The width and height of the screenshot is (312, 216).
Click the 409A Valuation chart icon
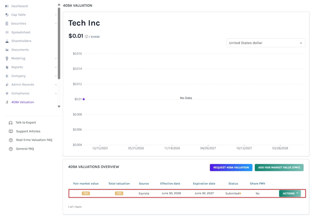(x=7, y=102)
